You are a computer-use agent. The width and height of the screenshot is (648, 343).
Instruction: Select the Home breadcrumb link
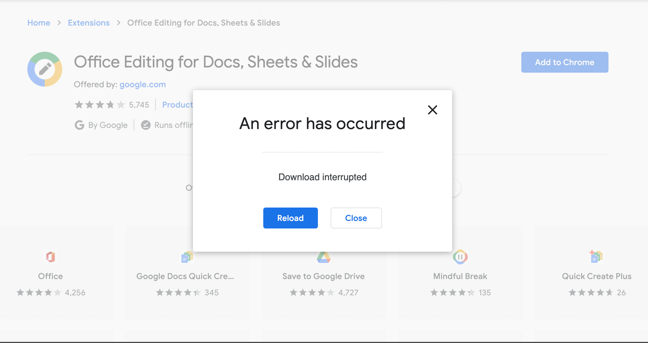[38, 23]
